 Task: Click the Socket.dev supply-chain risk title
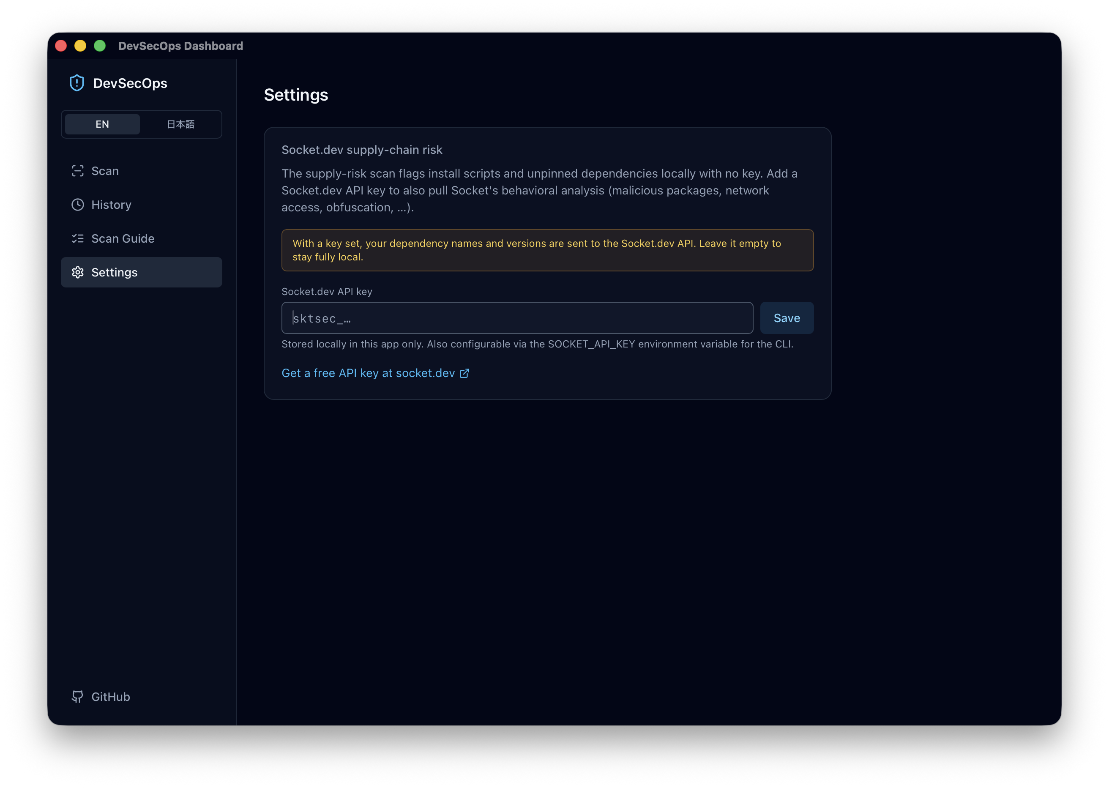(362, 150)
